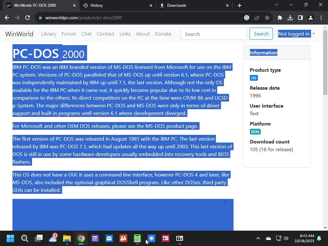Open the Forum navigation link
The width and height of the screenshot is (328, 246).
69,34
